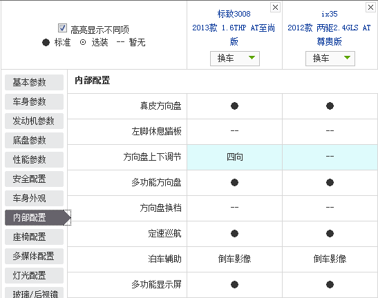Select 玻璃/后视镜 in the sidebar

pyautogui.click(x=34, y=293)
